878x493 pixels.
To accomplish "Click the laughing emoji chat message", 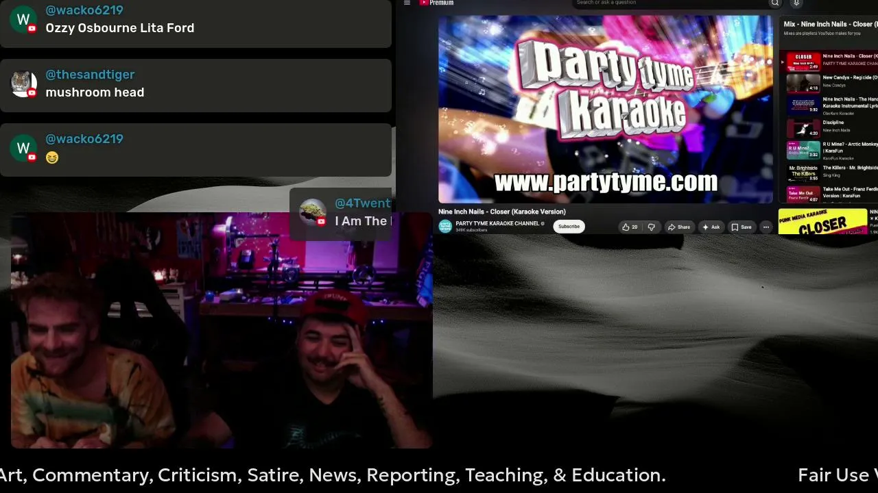I will click(52, 157).
